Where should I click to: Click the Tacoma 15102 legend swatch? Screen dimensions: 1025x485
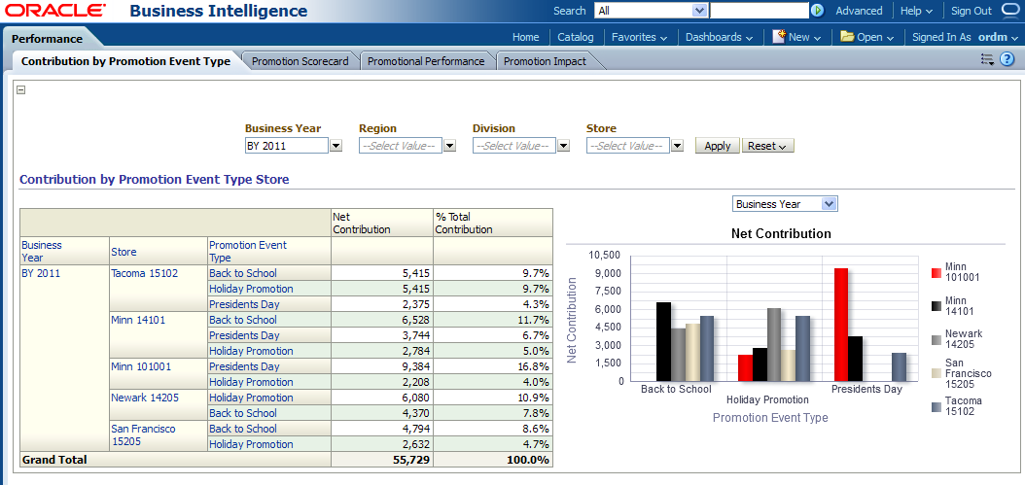[x=936, y=407]
